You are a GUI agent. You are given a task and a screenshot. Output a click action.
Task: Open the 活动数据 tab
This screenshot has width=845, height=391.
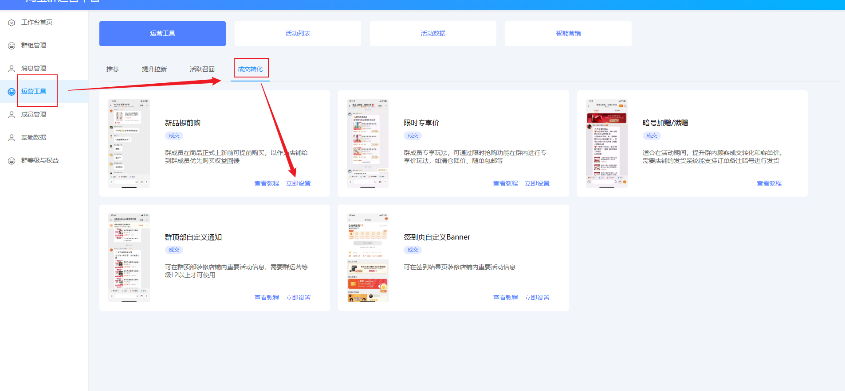[433, 34]
